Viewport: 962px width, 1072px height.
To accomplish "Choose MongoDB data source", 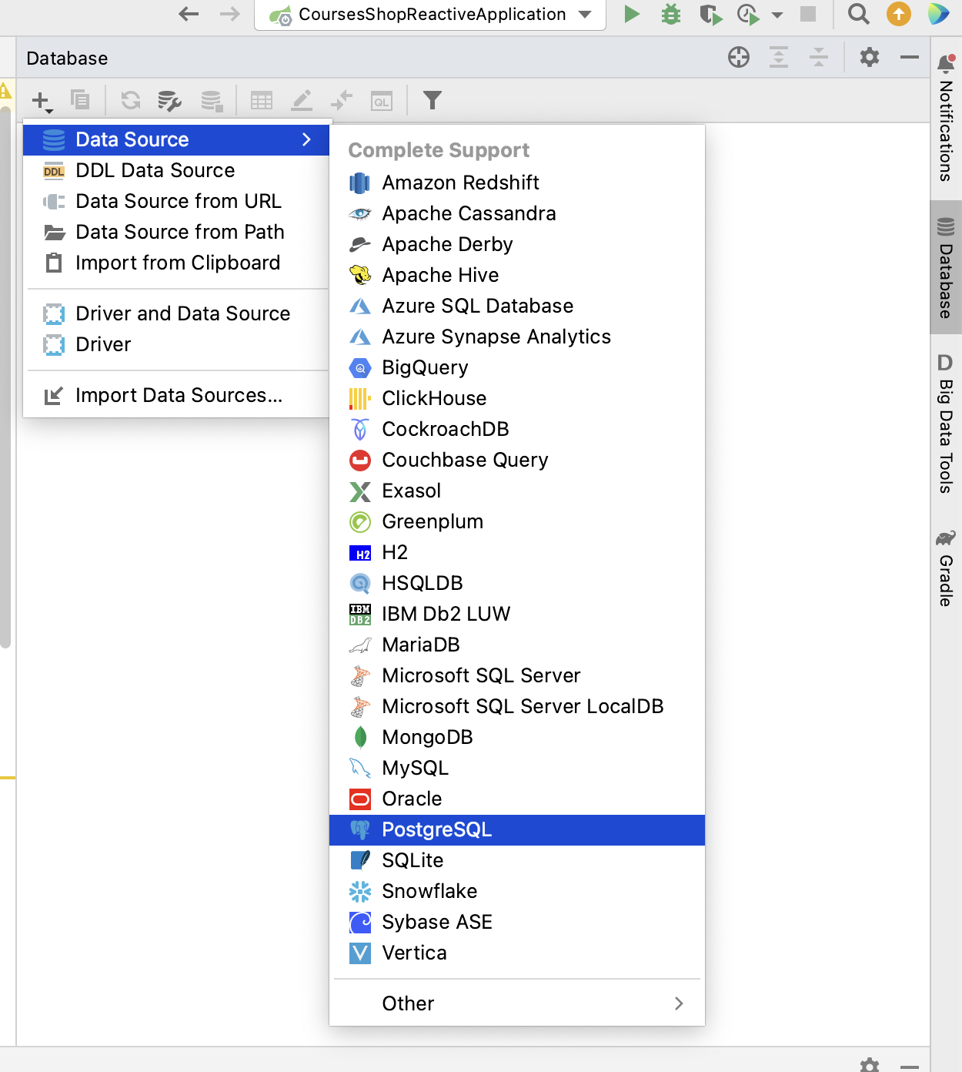I will [427, 737].
